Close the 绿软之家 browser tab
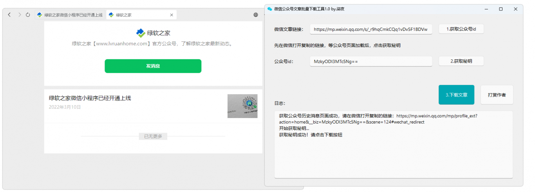 171,15
